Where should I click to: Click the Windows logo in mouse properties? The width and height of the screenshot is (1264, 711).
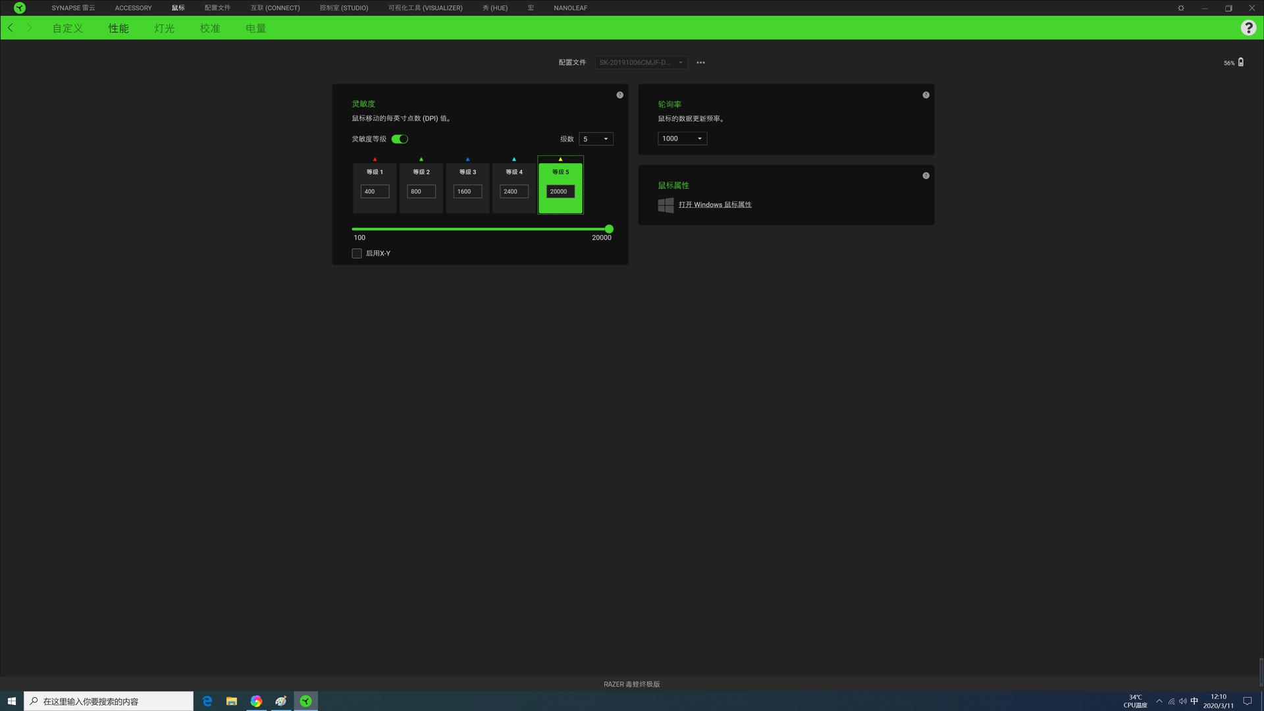(666, 205)
